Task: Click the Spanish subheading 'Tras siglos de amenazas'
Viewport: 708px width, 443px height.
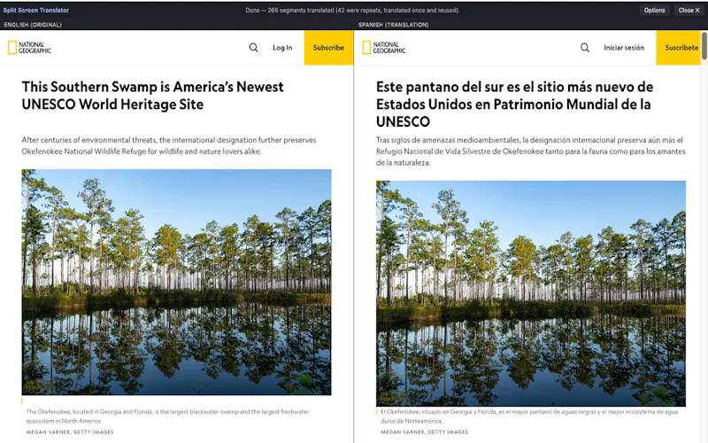Action: [530, 152]
